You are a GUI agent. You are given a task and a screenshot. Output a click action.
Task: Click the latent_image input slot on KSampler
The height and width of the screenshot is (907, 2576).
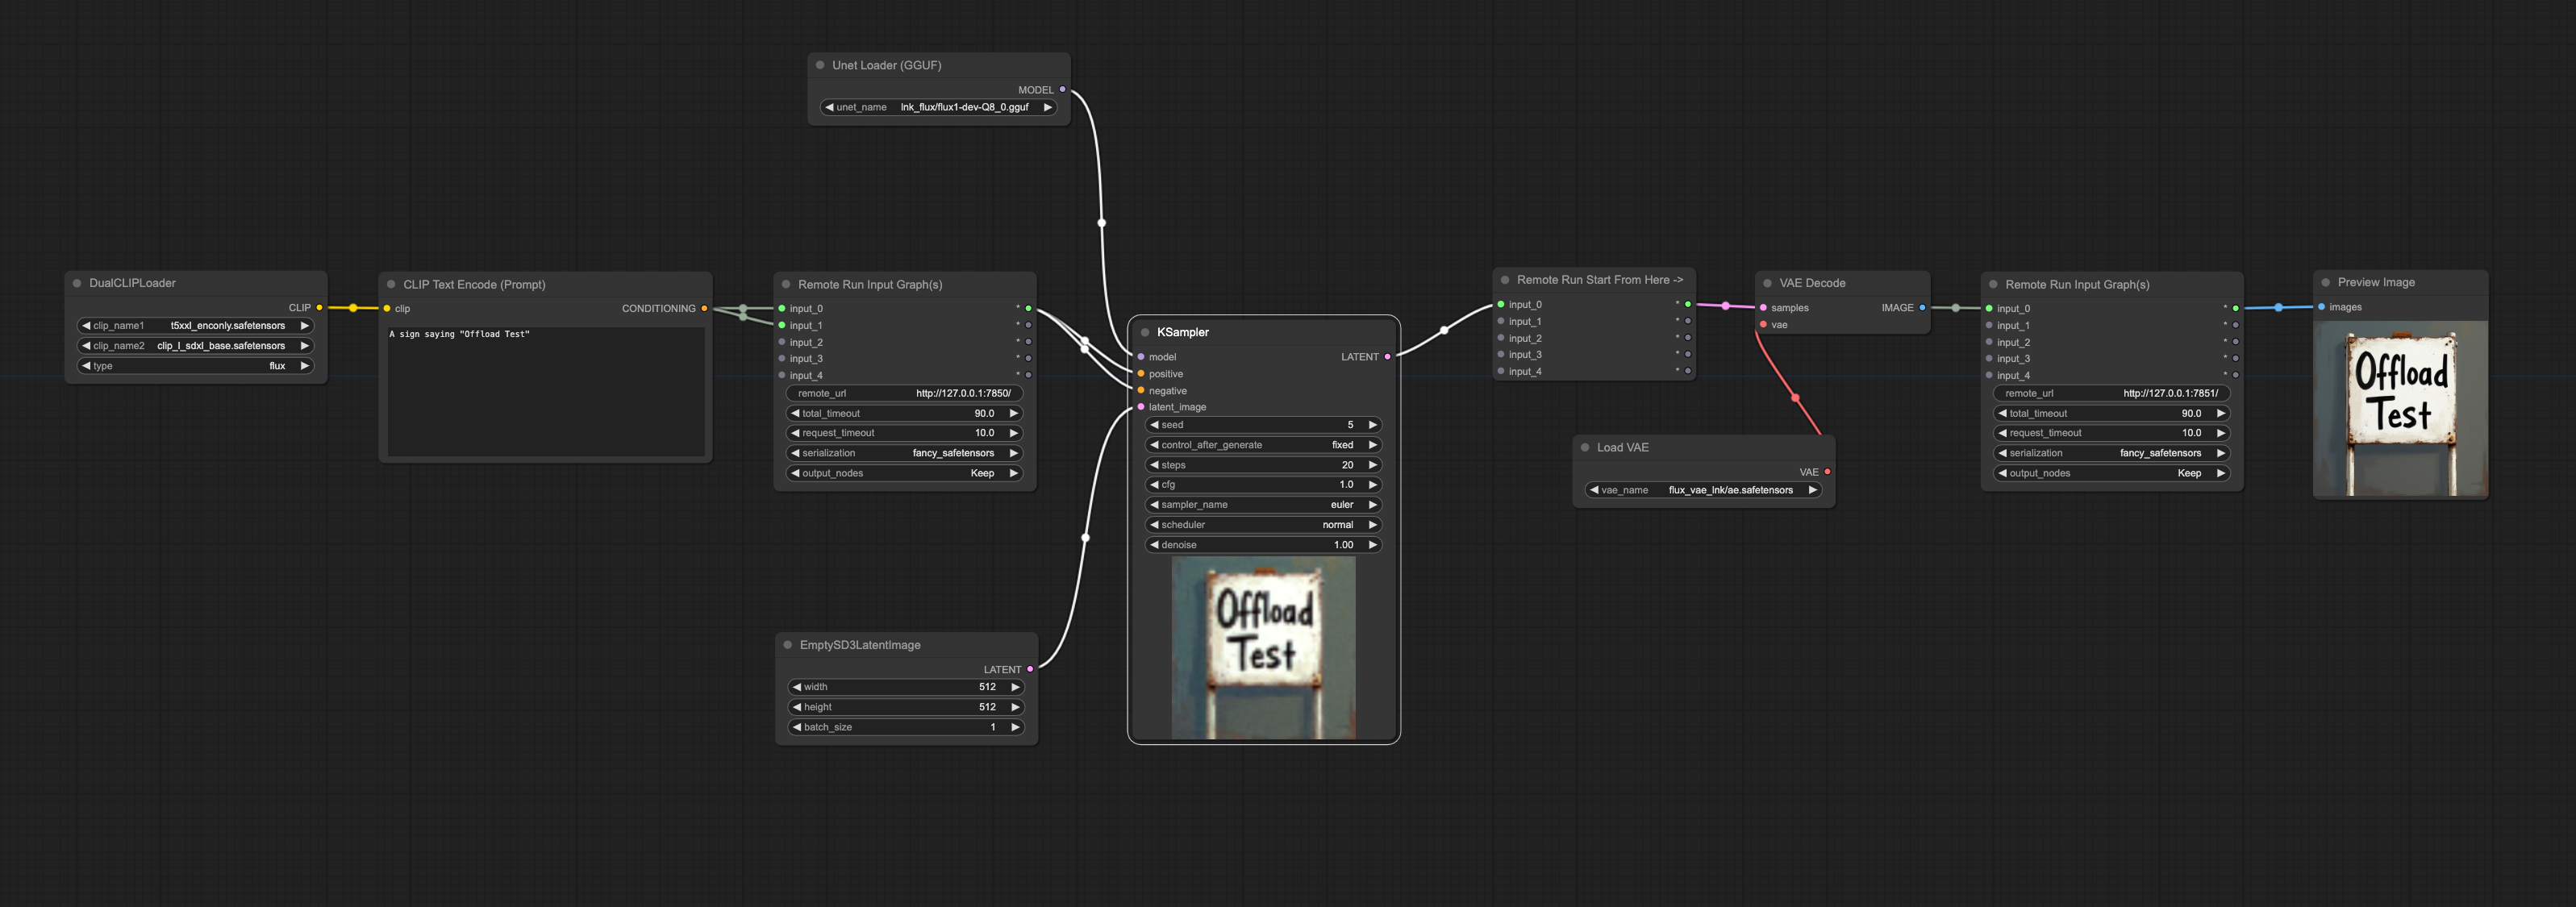pyautogui.click(x=1141, y=406)
